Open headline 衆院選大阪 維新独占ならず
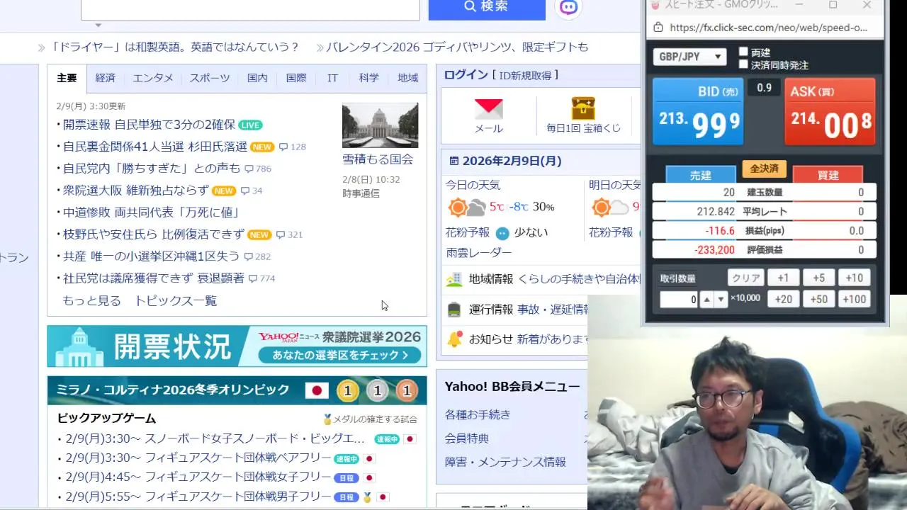 (136, 191)
